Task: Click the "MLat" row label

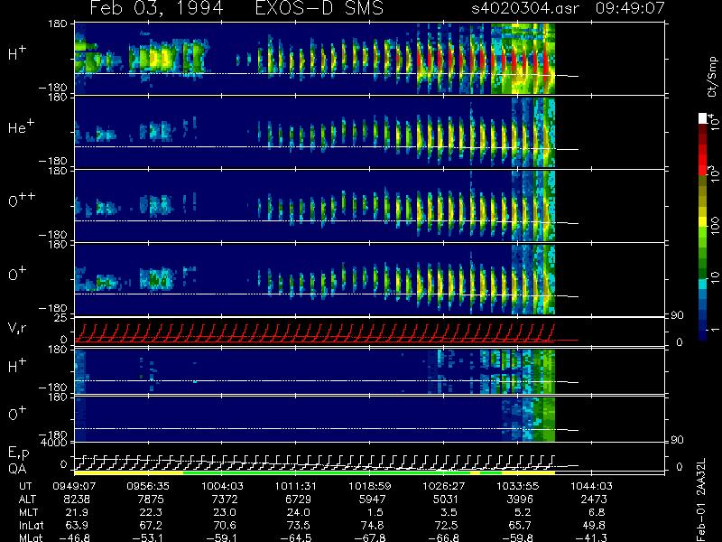Action: [31, 537]
